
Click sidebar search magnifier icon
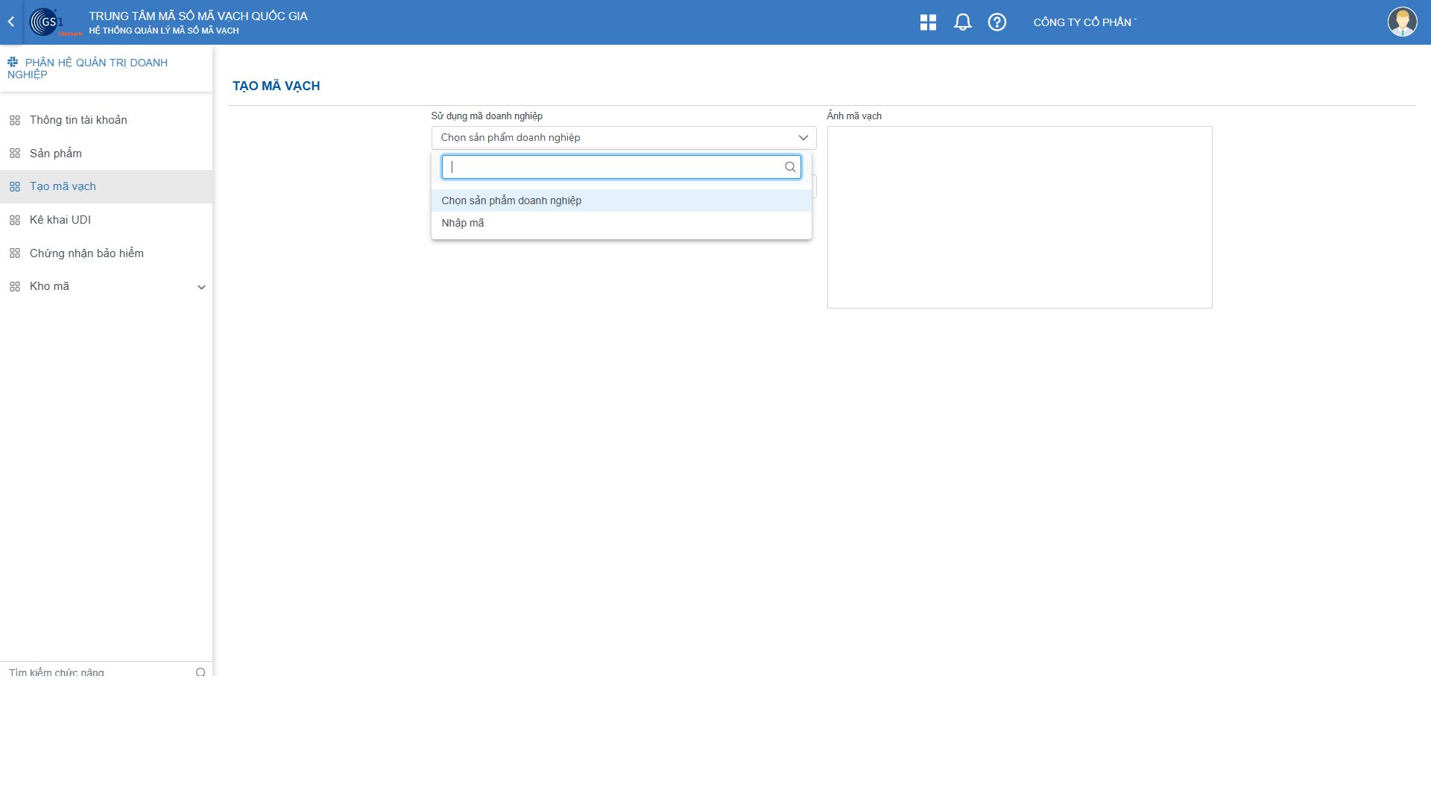pos(200,672)
